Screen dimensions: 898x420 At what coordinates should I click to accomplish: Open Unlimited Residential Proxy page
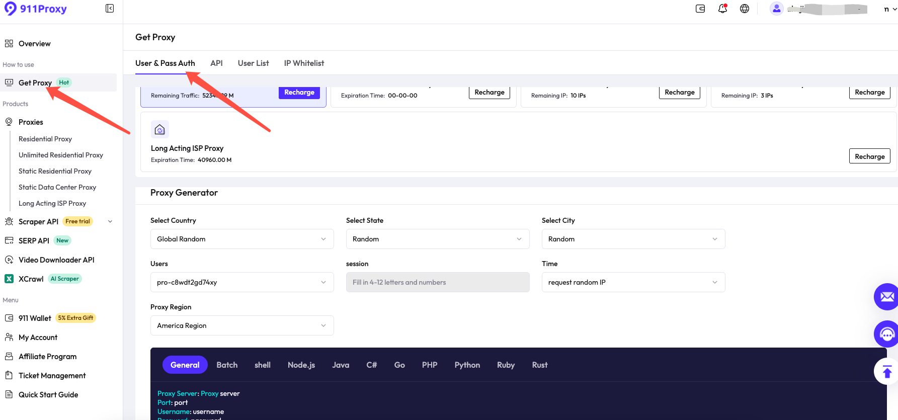pos(61,155)
